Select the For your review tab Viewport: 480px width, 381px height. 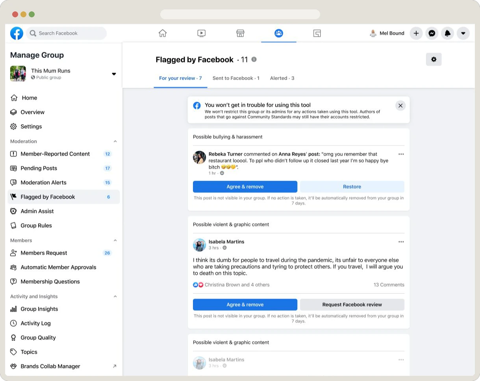coord(180,78)
